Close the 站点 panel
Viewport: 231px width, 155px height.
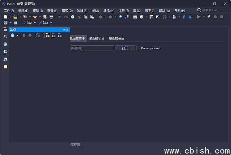click(x=67, y=30)
